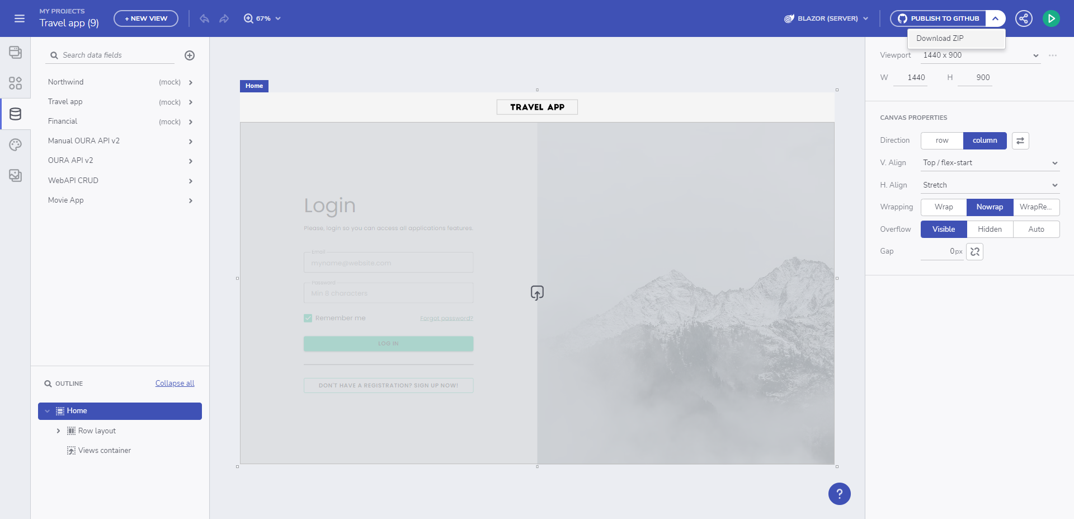
Task: Click the New View button
Action: tap(146, 18)
